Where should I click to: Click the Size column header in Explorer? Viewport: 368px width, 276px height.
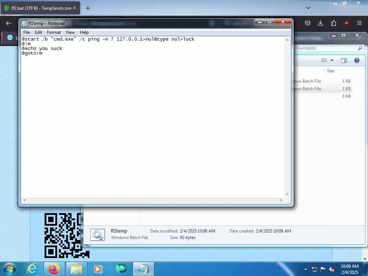[x=331, y=71]
